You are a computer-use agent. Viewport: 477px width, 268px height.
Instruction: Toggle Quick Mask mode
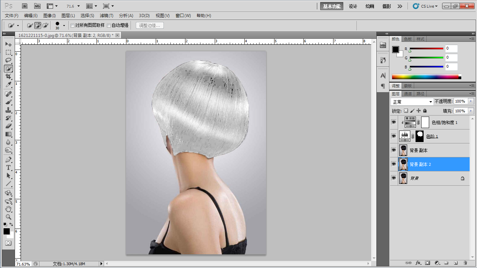8,243
